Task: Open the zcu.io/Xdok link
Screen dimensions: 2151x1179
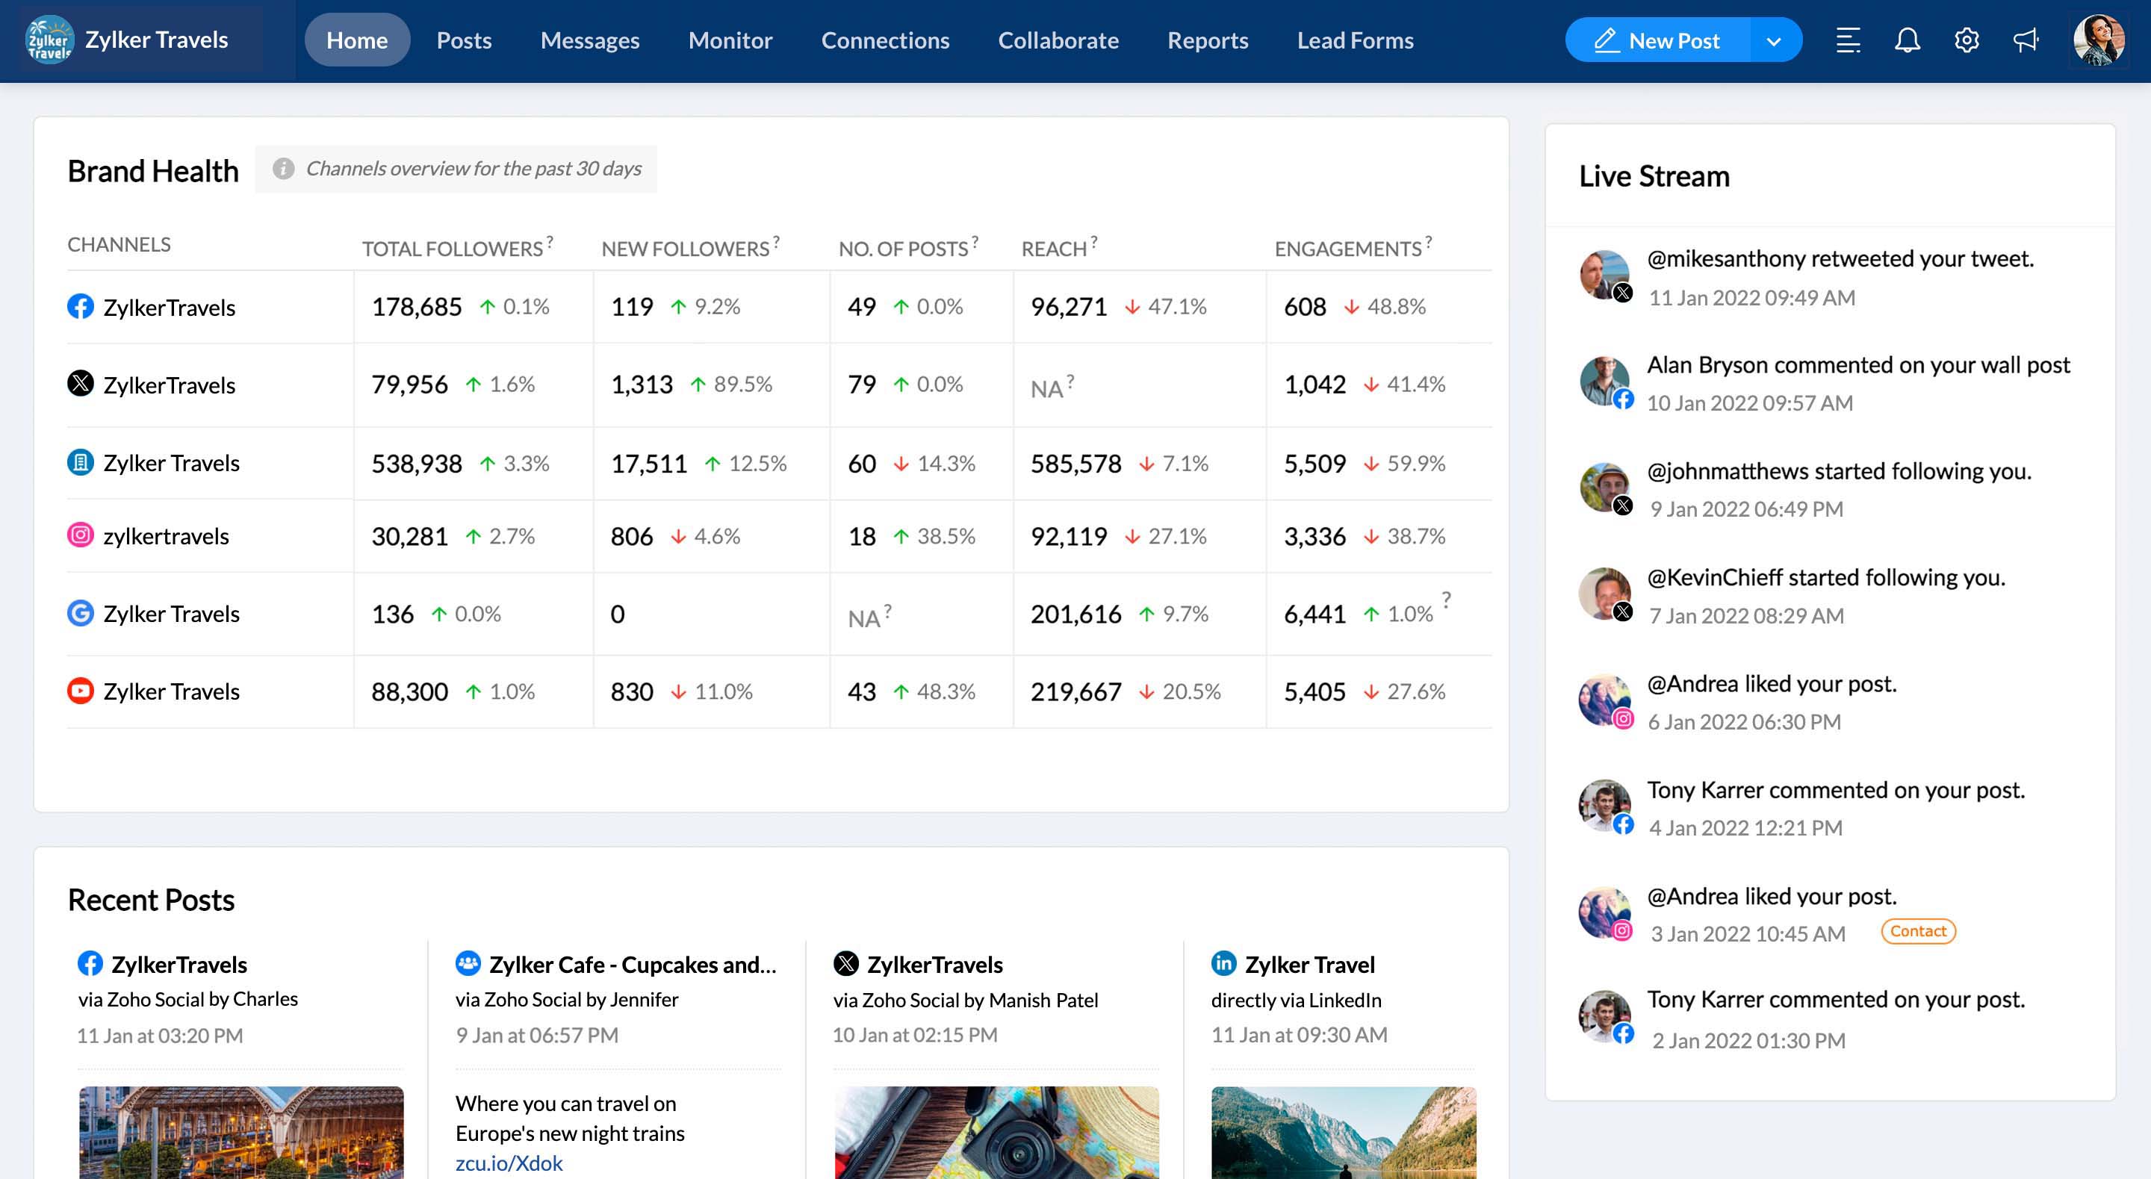Action: tap(509, 1163)
